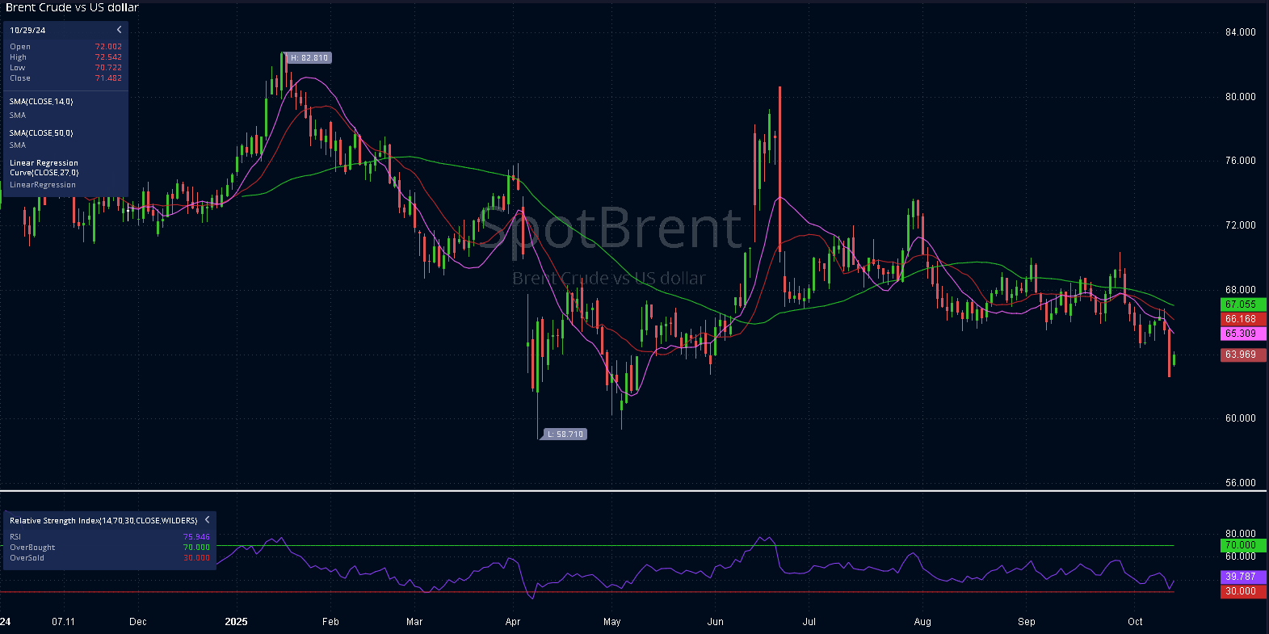Click the red oversold 30.000 axis tag

(1242, 591)
